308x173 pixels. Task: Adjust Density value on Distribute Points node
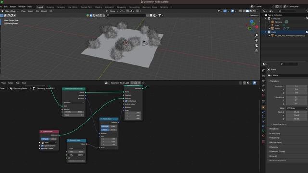pyautogui.click(x=74, y=112)
